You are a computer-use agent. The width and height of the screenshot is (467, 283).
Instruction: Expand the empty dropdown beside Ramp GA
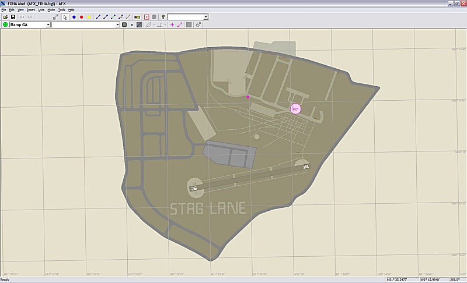pos(118,25)
